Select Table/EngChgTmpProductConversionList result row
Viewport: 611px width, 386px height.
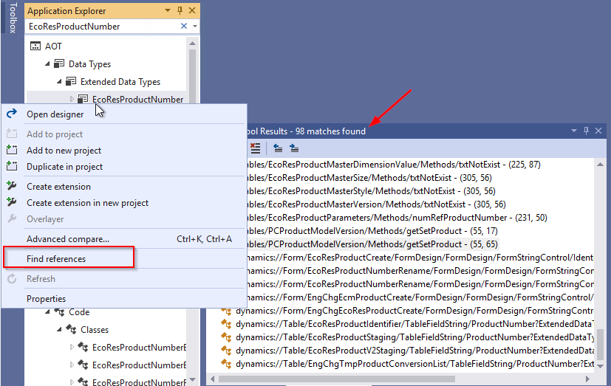click(414, 364)
